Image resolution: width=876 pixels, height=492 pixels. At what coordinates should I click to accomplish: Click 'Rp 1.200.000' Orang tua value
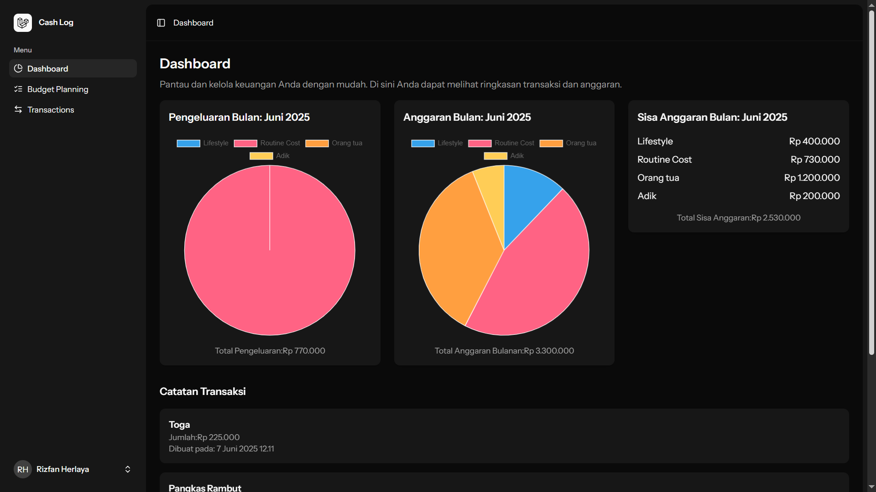point(812,178)
